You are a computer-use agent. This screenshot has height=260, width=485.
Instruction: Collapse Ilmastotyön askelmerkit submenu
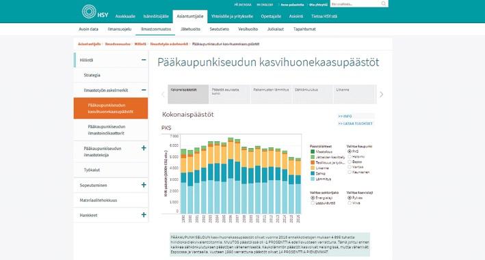click(x=144, y=90)
